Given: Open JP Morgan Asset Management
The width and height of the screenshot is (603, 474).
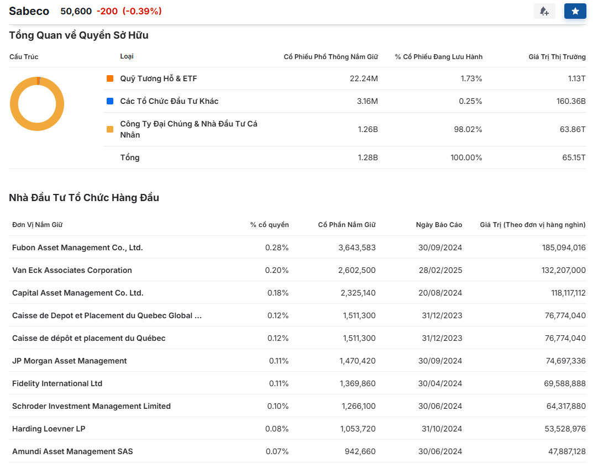Looking at the screenshot, I should coord(69,361).
